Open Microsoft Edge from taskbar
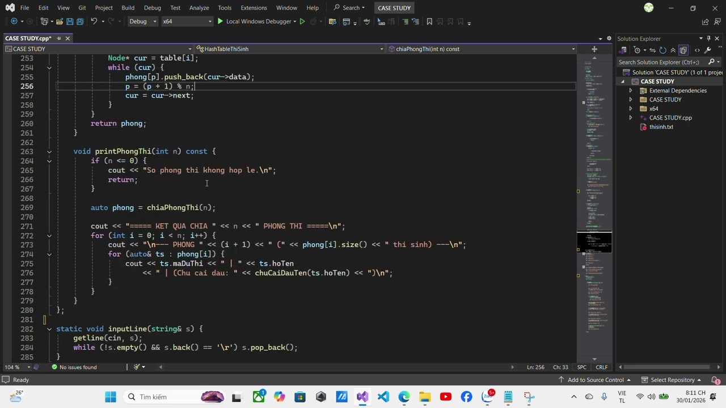726x408 pixels. click(404, 397)
